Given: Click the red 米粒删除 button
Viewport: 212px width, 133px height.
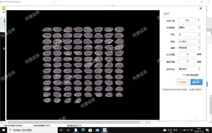Looking at the screenshot, I should (x=183, y=82).
